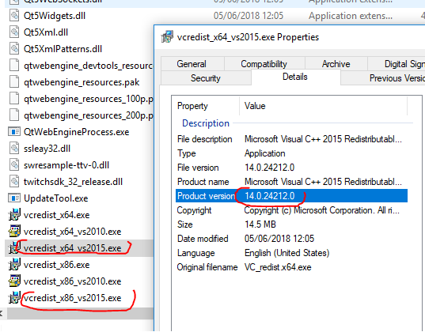Click the vcredist_x86_vs2010.exe icon
Image resolution: width=425 pixels, height=332 pixels.
pyautogui.click(x=14, y=281)
